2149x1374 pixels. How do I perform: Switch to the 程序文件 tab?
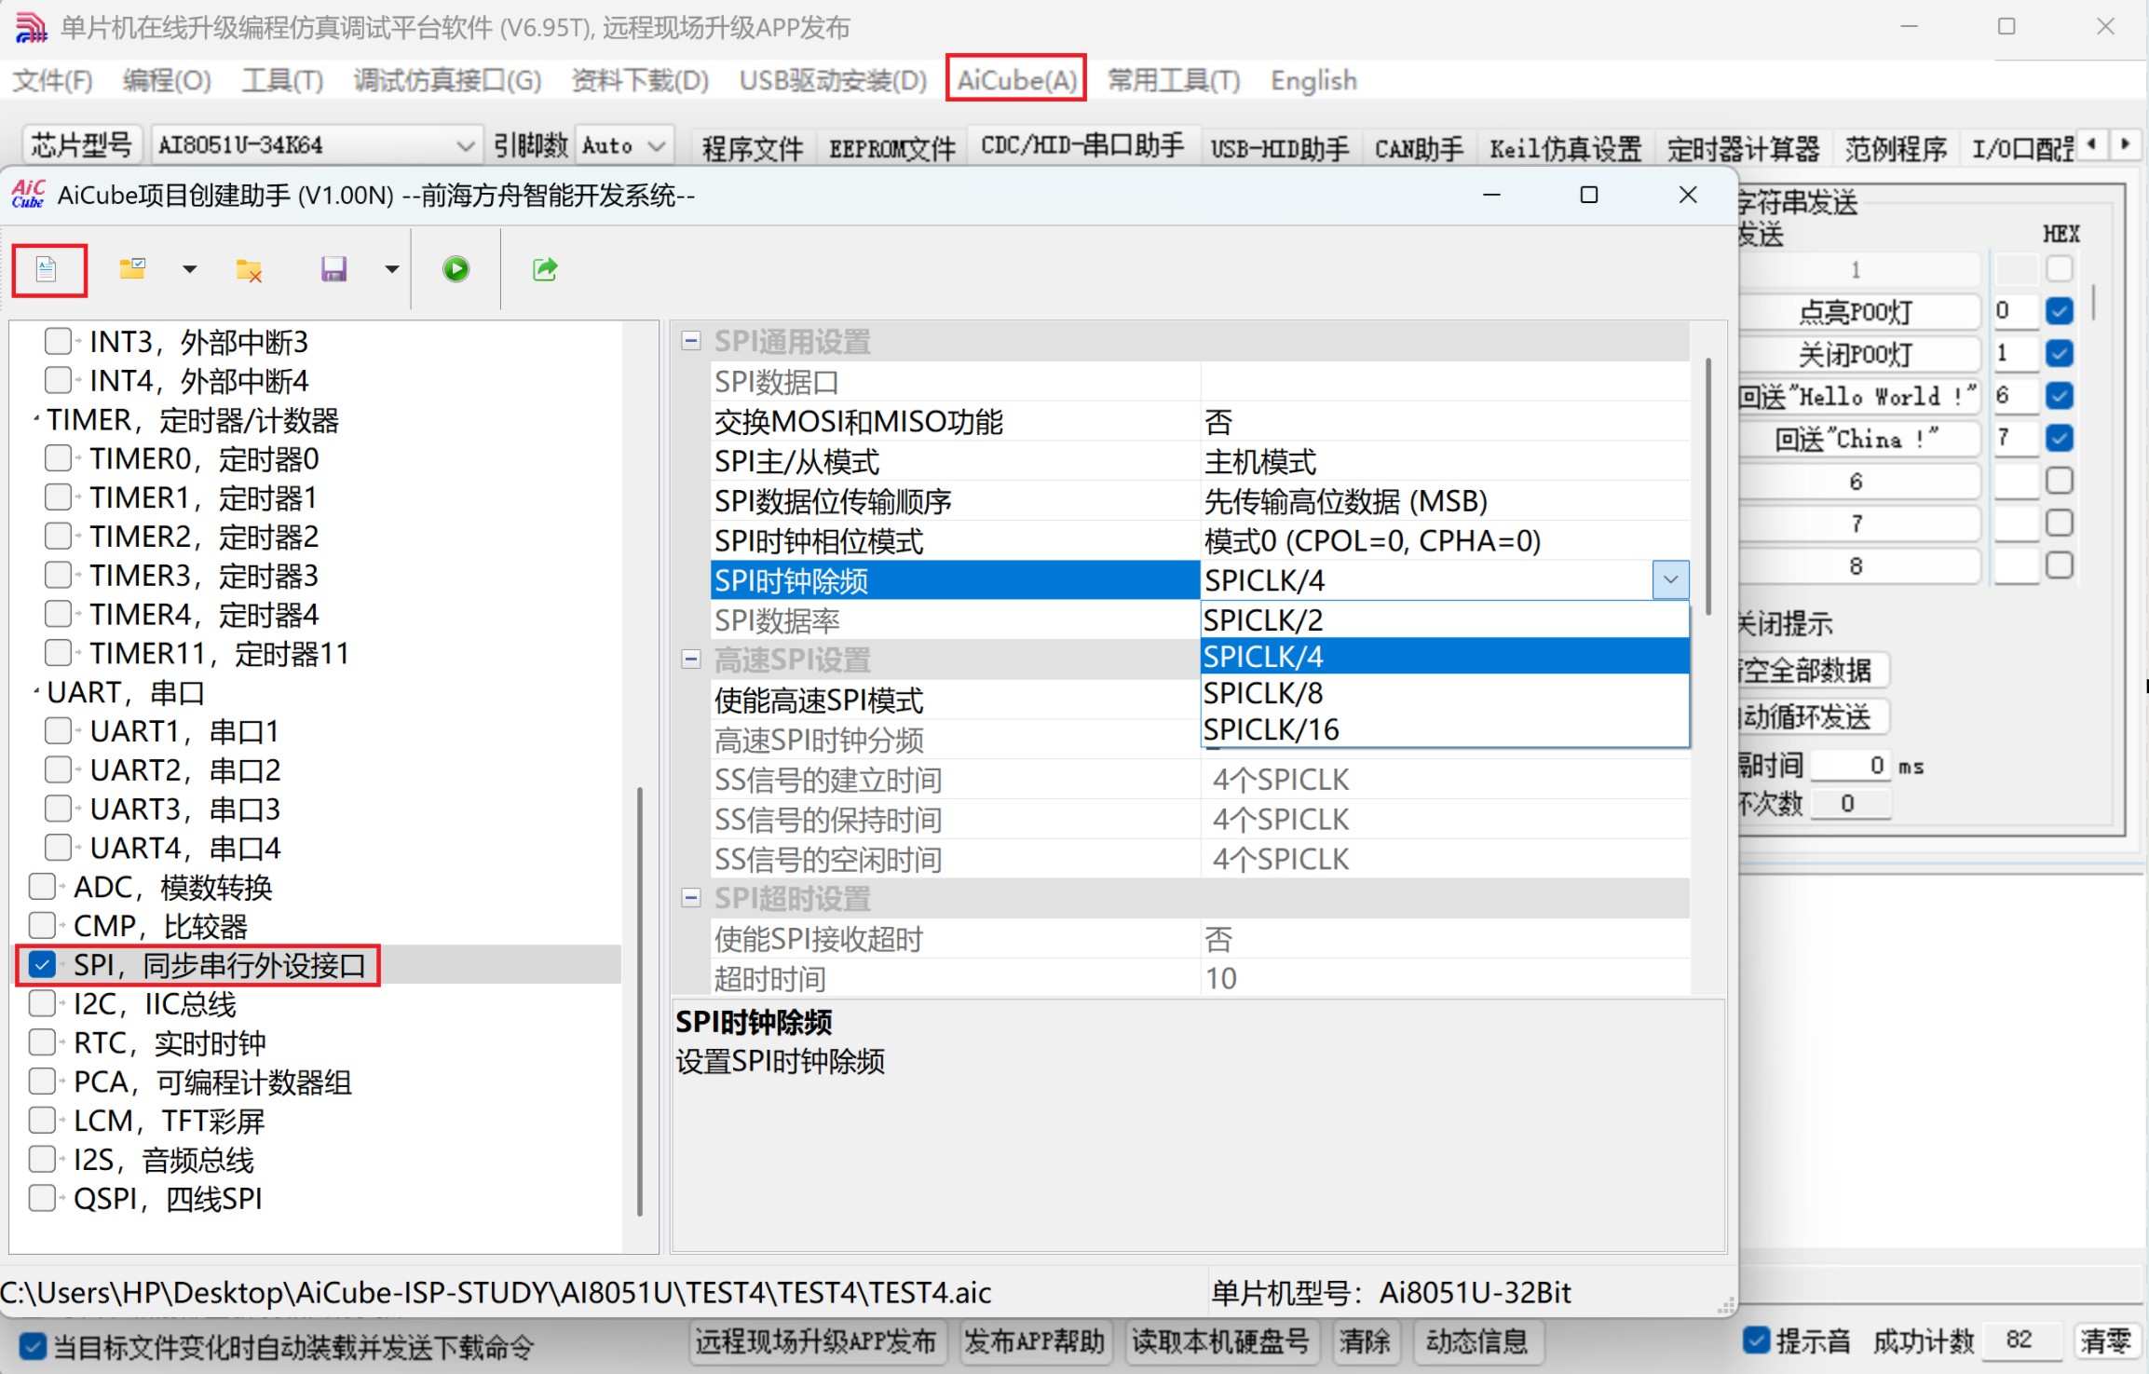tap(752, 147)
